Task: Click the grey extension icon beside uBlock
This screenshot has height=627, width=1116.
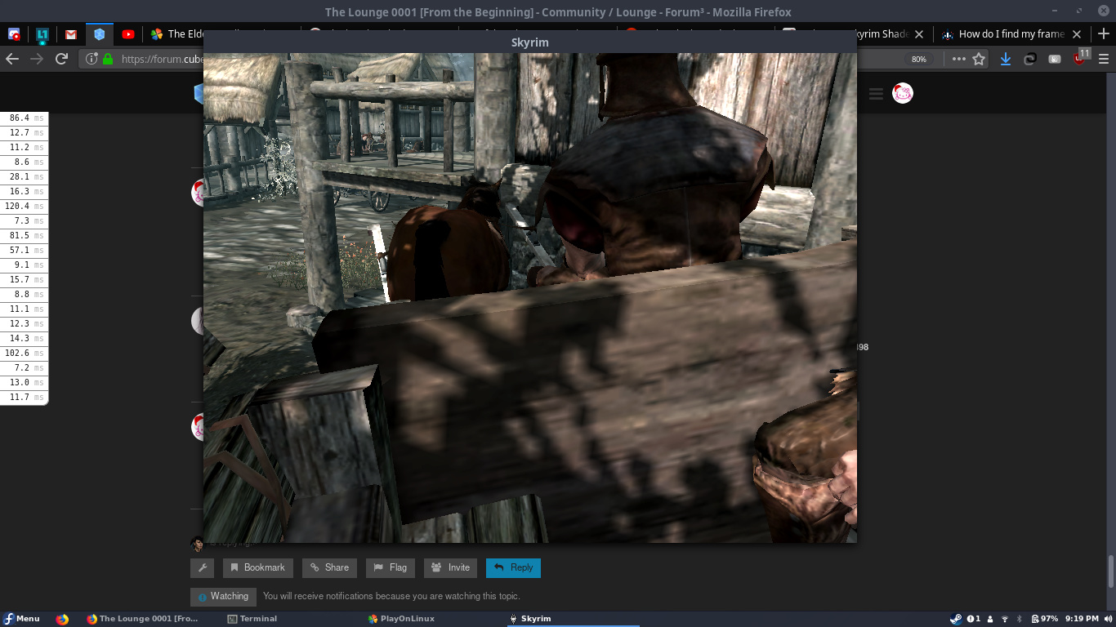Action: click(x=1055, y=59)
